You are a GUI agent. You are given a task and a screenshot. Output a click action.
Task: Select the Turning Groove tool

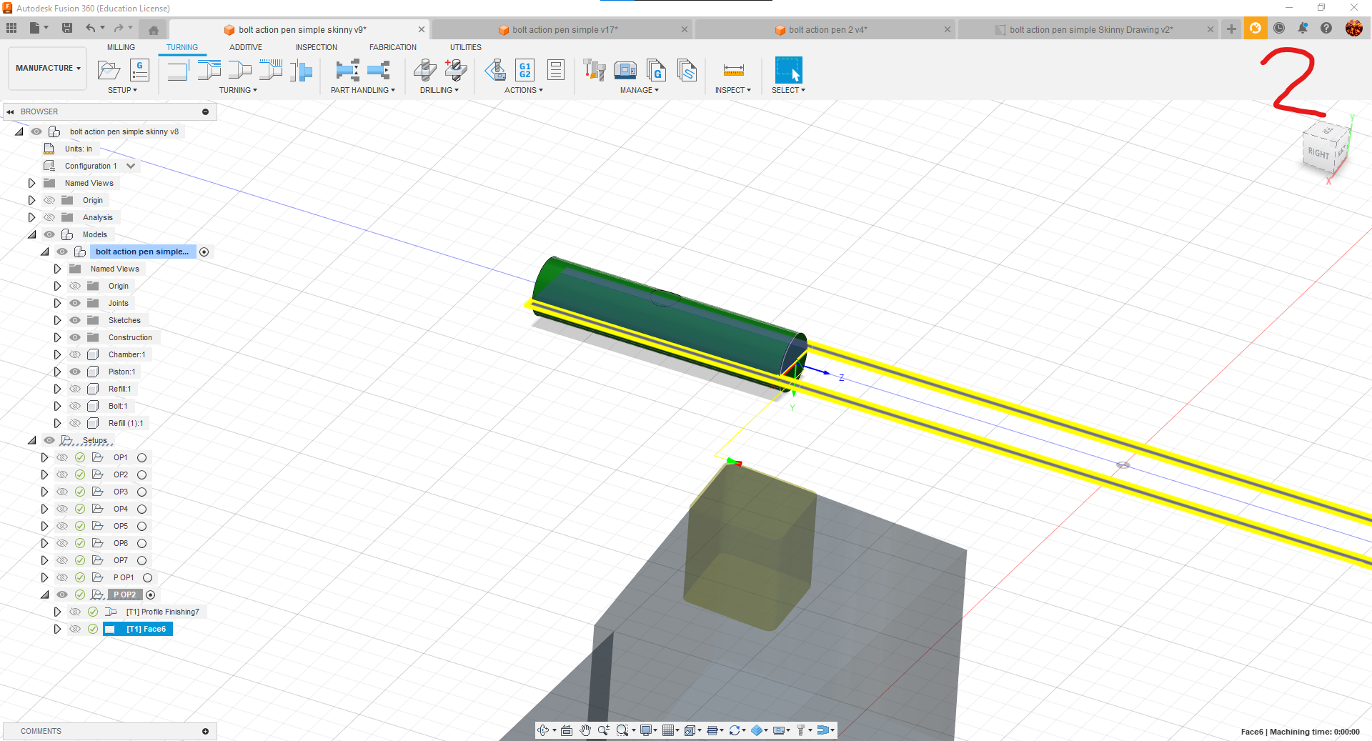click(271, 70)
